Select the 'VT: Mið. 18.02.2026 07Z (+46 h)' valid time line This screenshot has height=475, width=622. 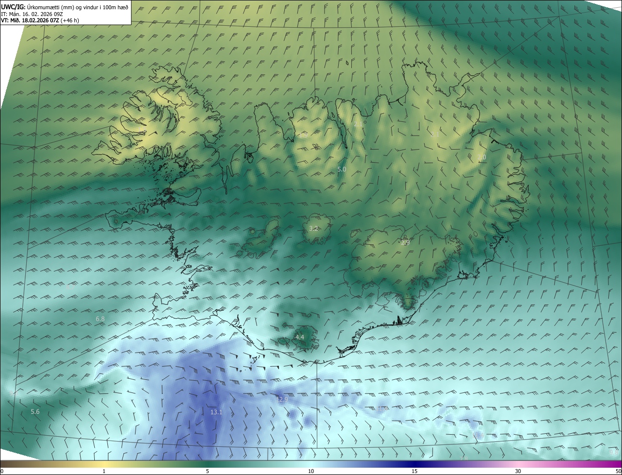[x=40, y=20]
